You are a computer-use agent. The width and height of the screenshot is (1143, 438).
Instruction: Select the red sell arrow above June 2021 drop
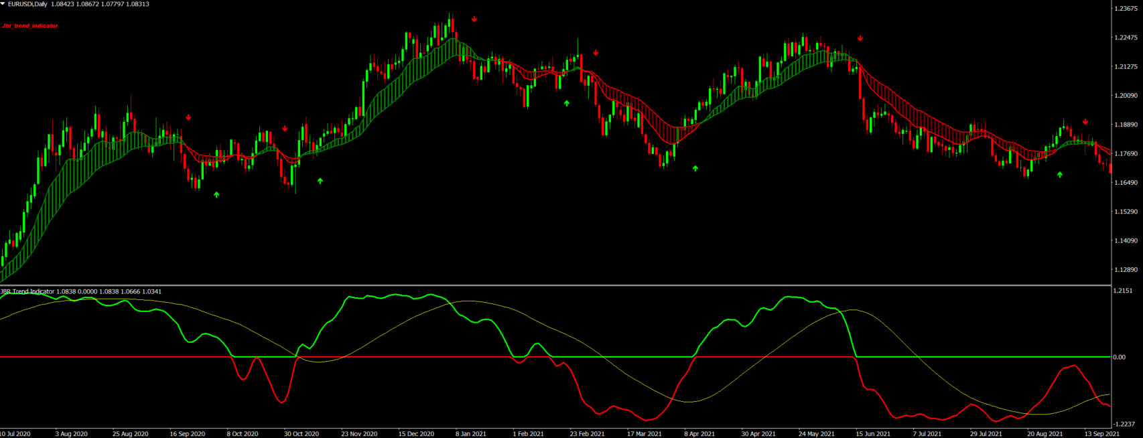click(x=860, y=39)
